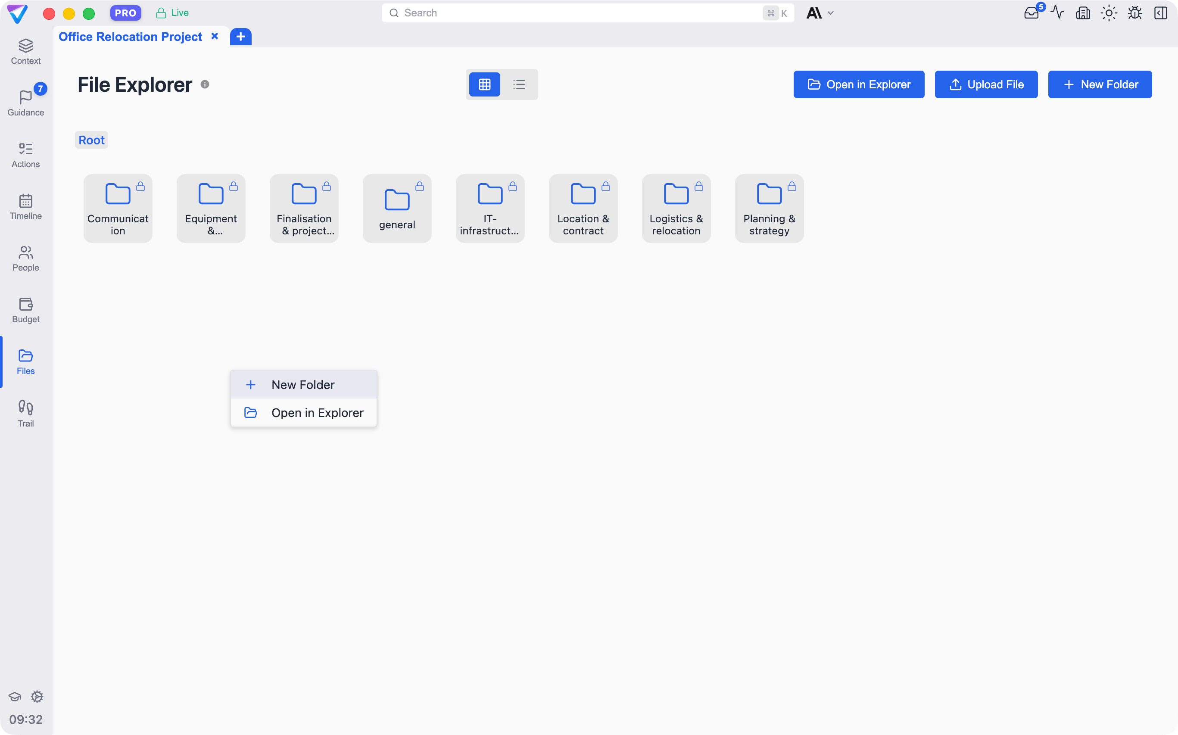This screenshot has height=735, width=1178.
Task: Toggle the Live lock mode
Action: (x=171, y=12)
